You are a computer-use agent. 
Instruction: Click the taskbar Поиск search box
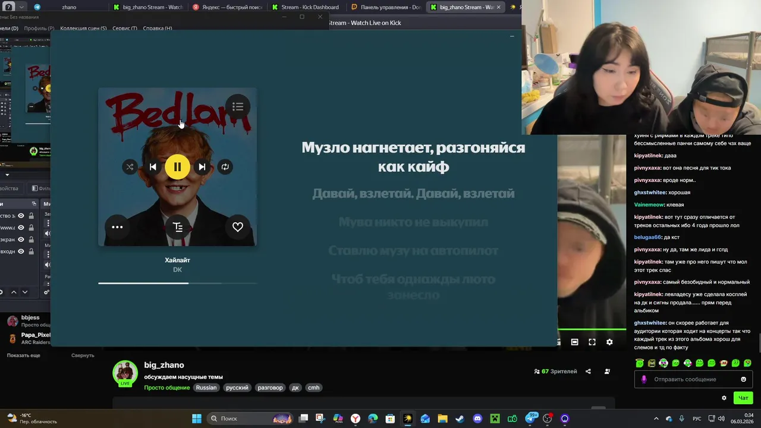pos(250,418)
